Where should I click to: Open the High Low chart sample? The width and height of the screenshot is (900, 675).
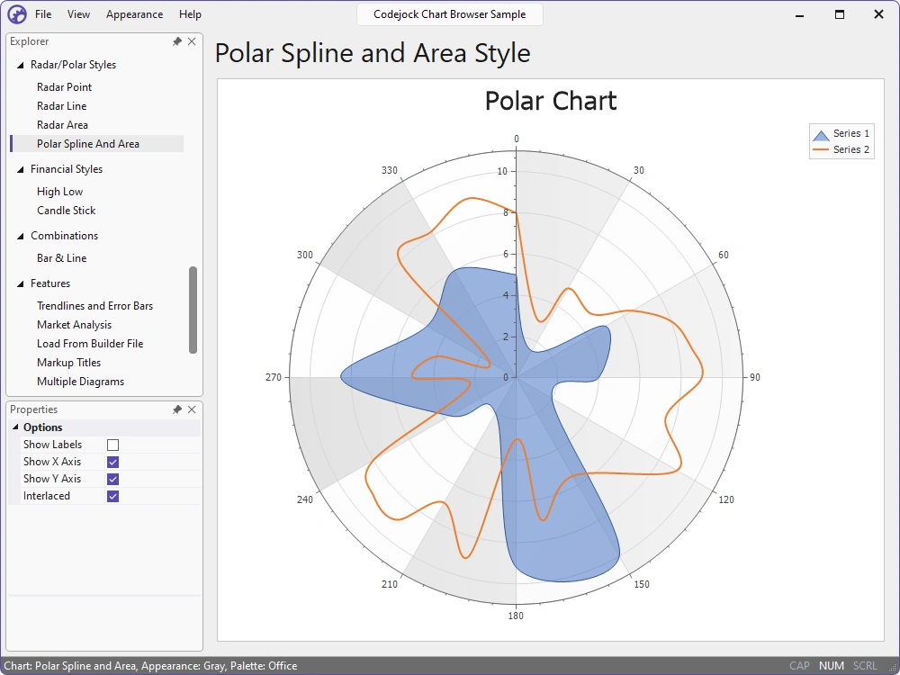coord(59,192)
